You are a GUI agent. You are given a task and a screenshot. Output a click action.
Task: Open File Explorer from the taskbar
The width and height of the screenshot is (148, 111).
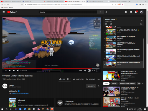tap(29, 109)
